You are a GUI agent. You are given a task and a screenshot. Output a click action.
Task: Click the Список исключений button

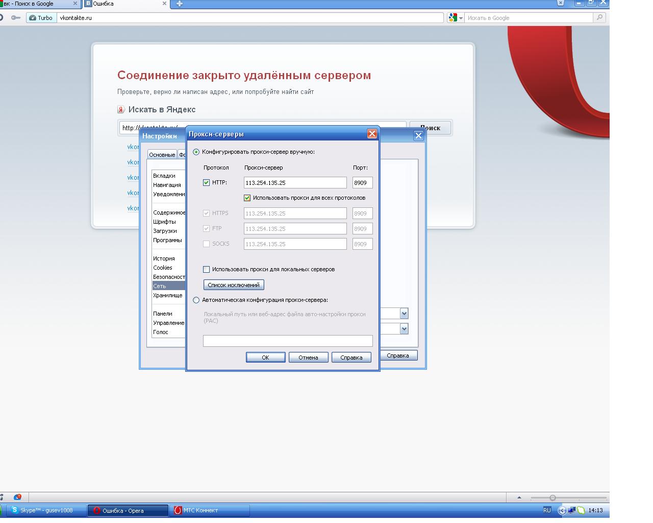tap(234, 285)
